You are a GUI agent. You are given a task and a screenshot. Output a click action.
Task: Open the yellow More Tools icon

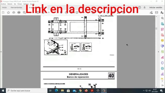click(x=162, y=79)
